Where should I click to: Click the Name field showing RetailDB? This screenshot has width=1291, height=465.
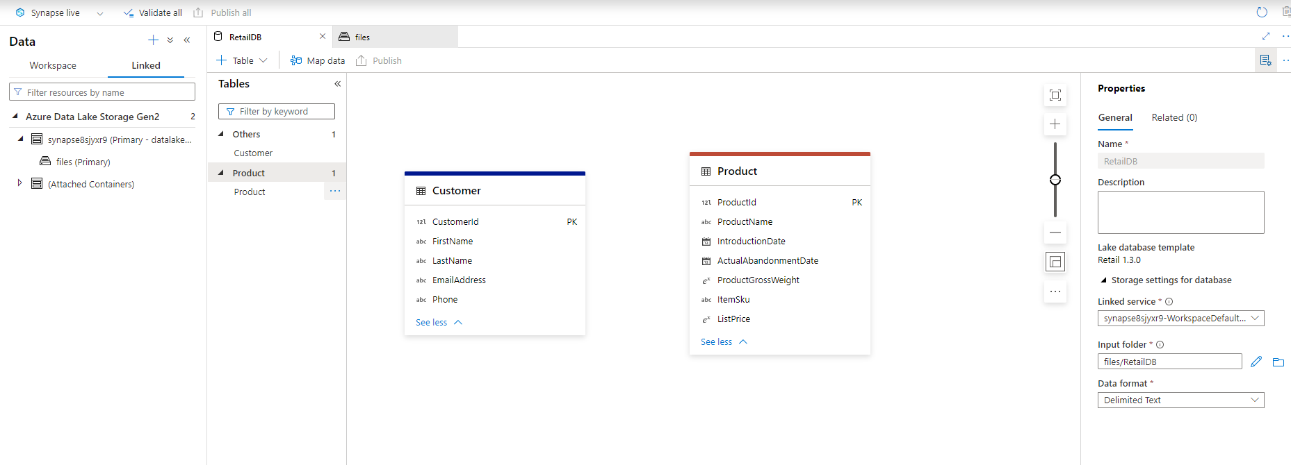(x=1180, y=161)
